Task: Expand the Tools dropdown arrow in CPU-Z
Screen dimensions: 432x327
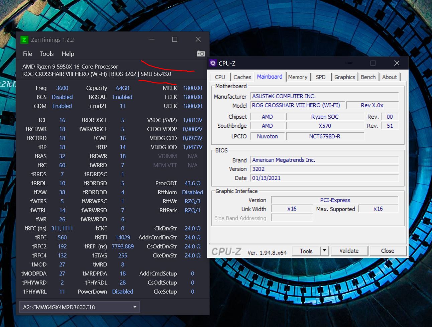Action: [324, 251]
